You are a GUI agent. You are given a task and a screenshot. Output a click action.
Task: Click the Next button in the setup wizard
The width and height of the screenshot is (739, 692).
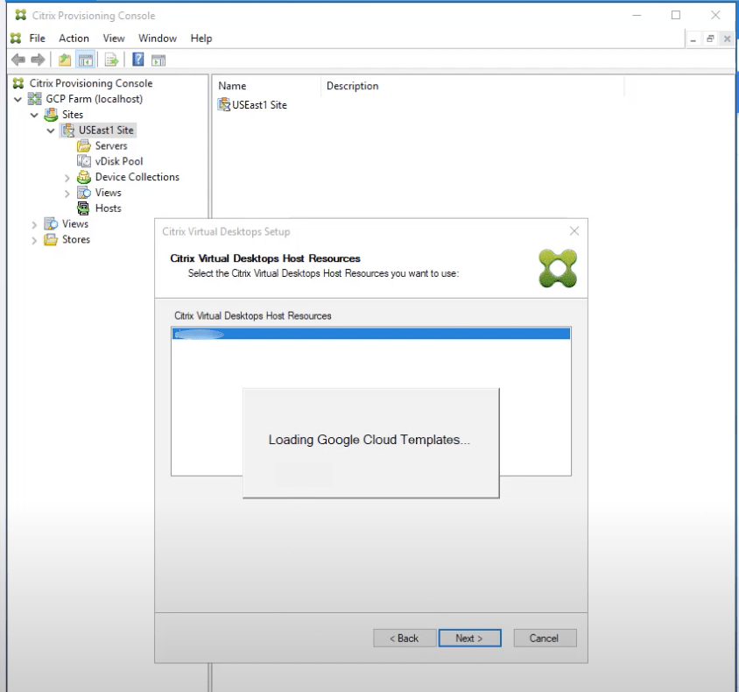[469, 638]
